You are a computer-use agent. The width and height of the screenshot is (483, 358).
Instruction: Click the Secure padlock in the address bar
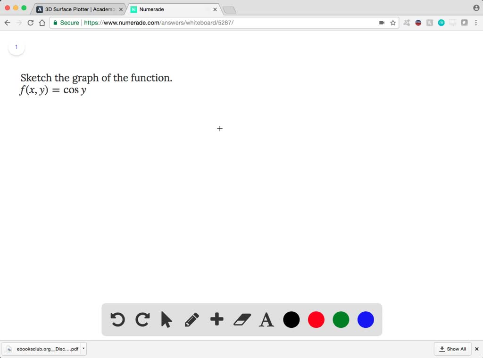[x=55, y=22]
